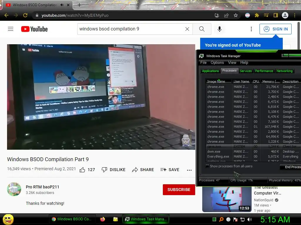Sort processes by Image Name column
This screenshot has width=301, height=225.
point(218,81)
